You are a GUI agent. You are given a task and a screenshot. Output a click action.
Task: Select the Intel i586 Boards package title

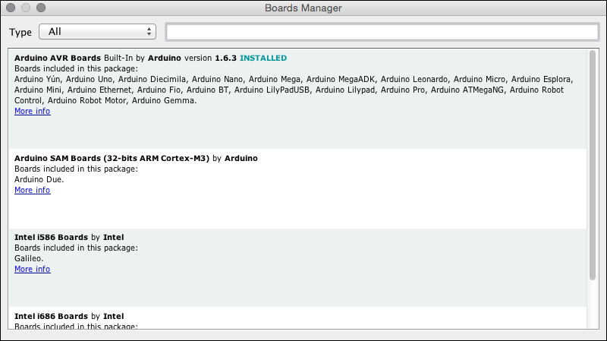pos(51,237)
